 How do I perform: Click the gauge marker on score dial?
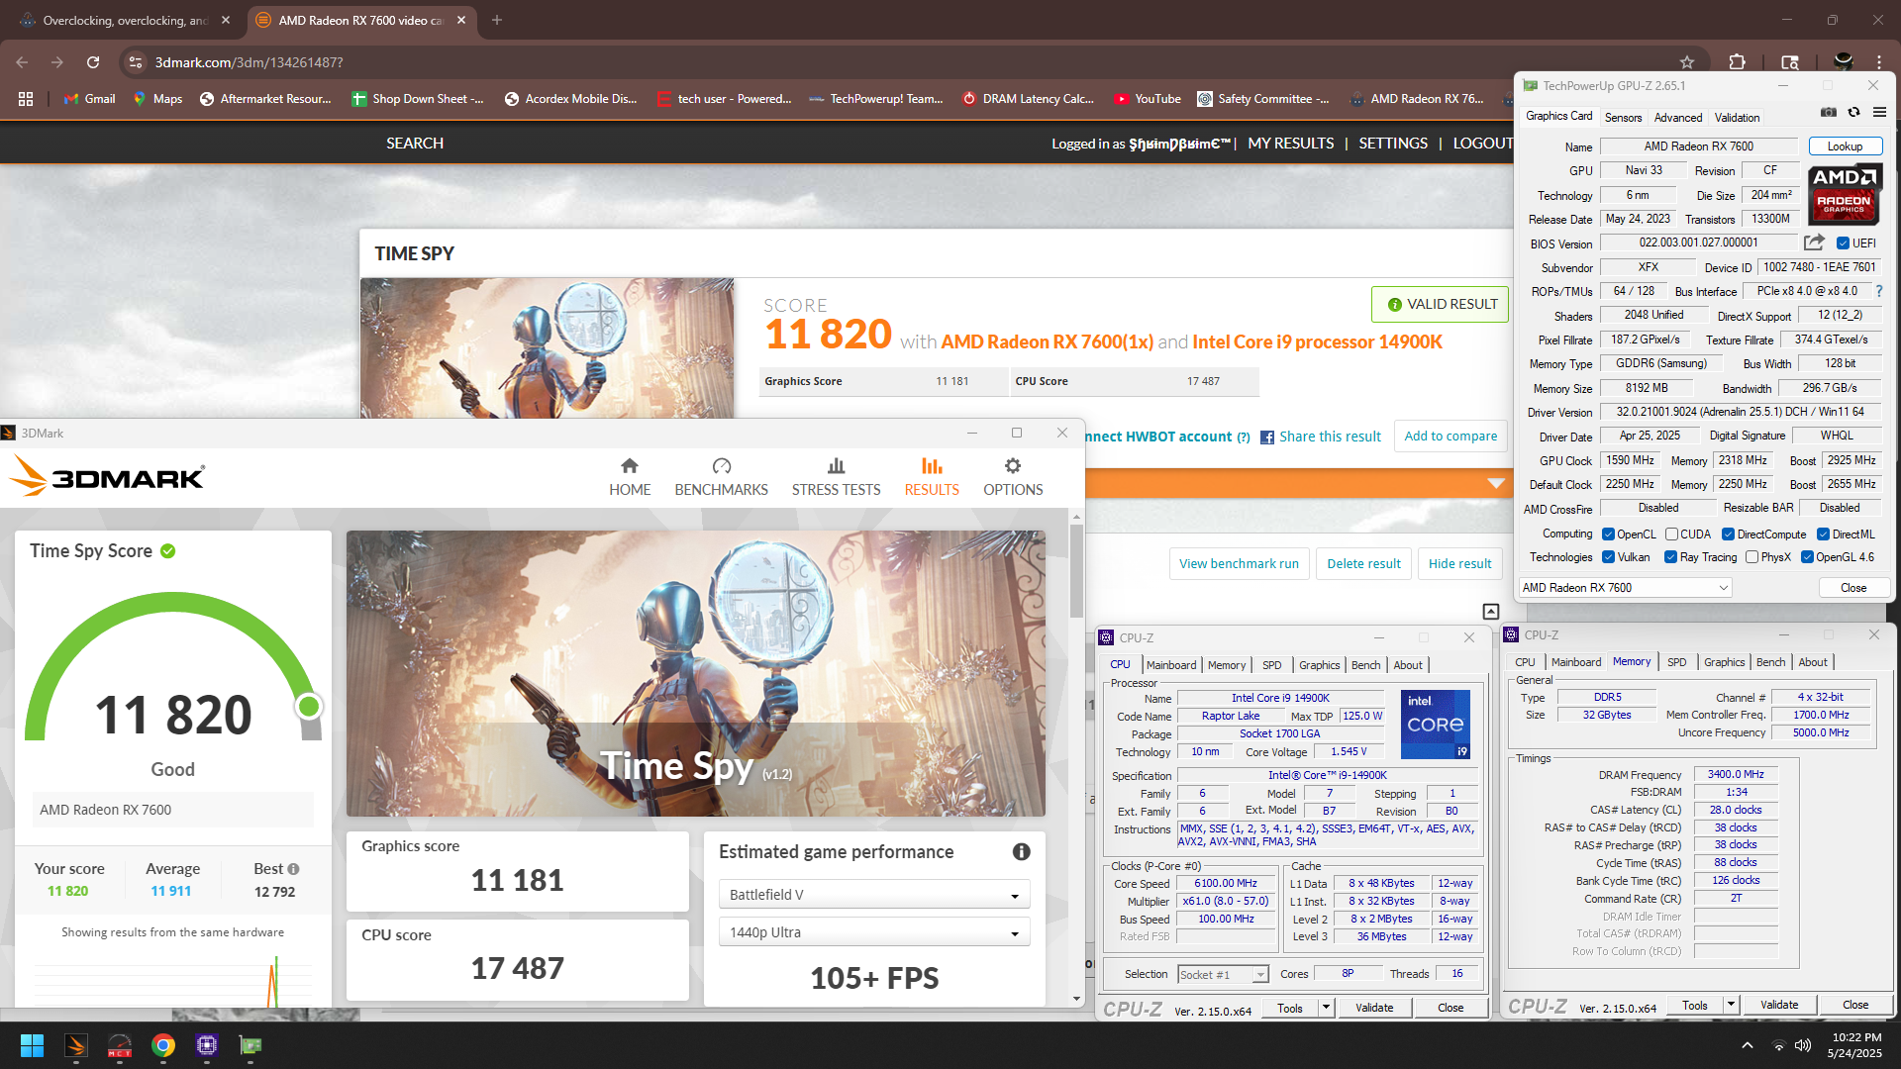(309, 706)
